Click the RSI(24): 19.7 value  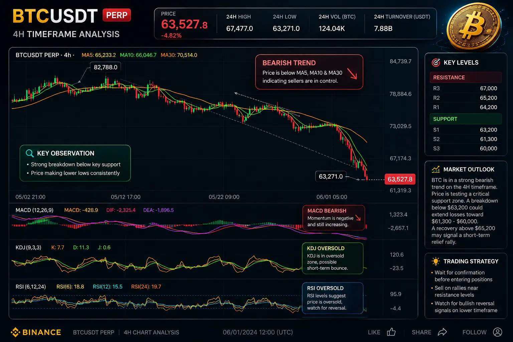146,287
